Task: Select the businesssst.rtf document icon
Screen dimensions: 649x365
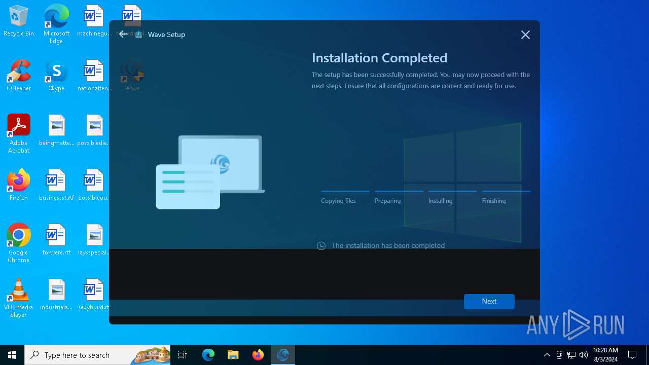Action: click(x=56, y=186)
